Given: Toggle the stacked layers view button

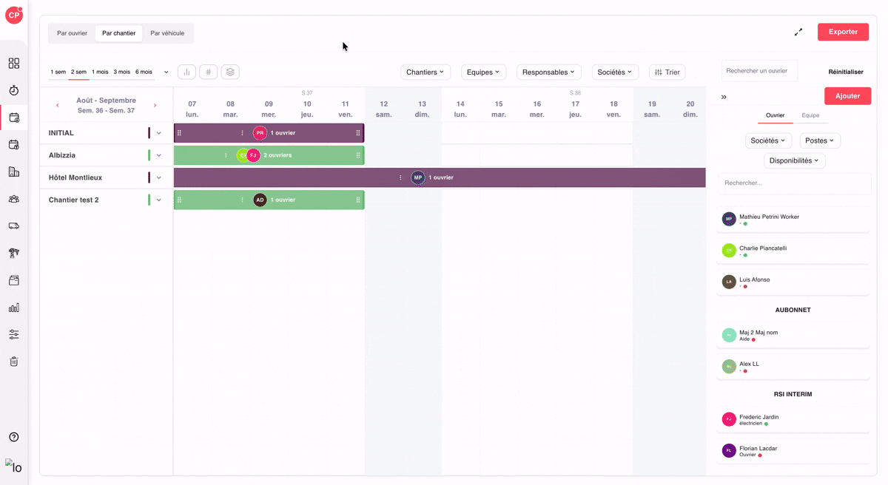Looking at the screenshot, I should [x=230, y=72].
